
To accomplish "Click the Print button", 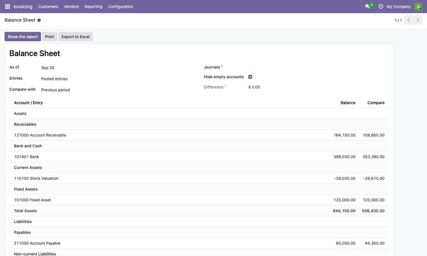I will tap(49, 37).
